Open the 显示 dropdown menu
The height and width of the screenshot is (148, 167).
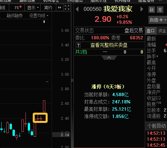pos(33,8)
